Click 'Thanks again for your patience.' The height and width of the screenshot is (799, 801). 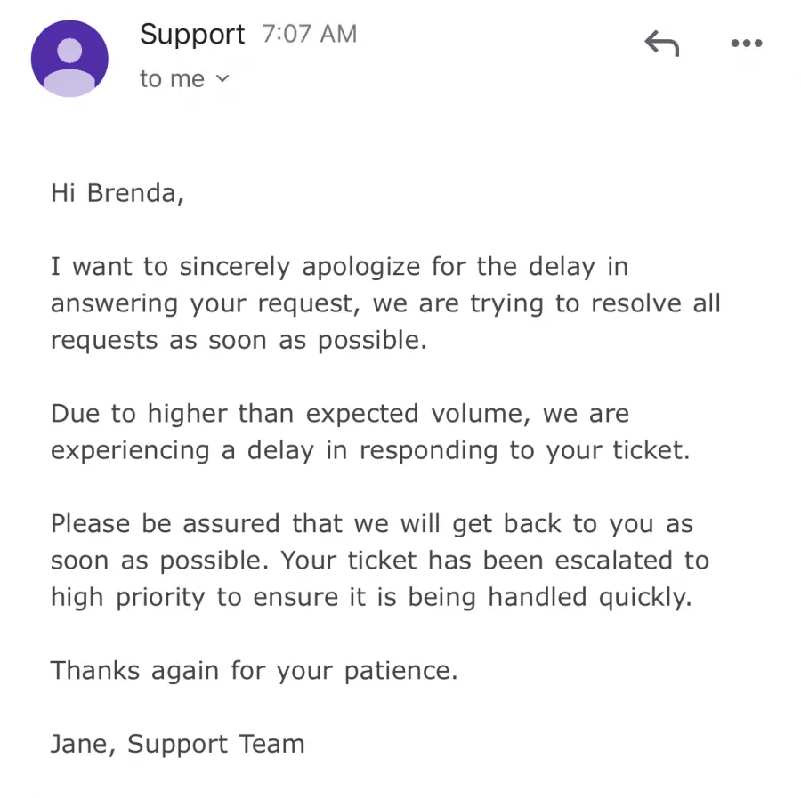254,671
